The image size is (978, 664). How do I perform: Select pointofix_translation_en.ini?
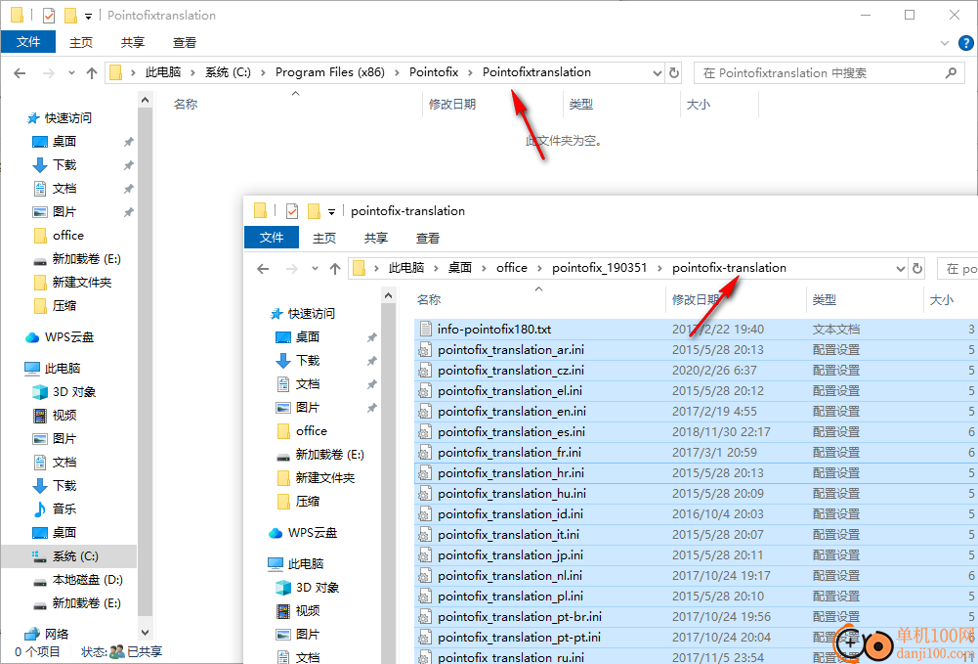click(511, 412)
